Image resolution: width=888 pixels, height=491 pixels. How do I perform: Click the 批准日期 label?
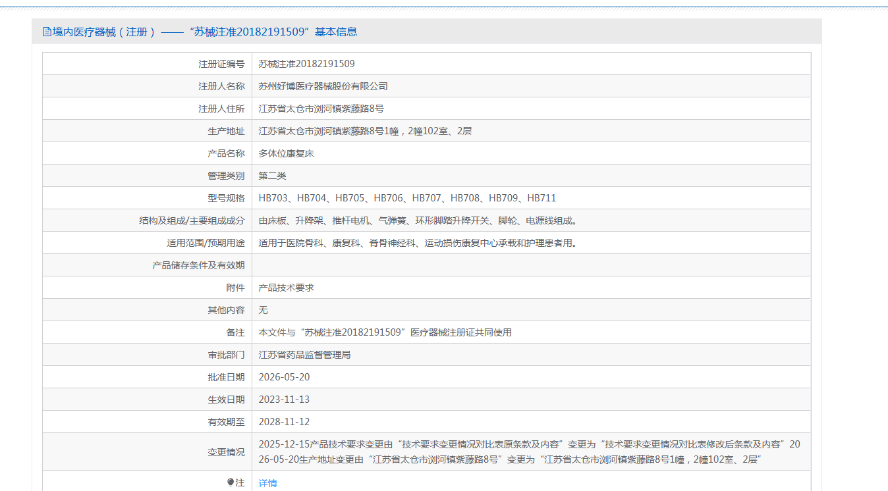tap(227, 377)
